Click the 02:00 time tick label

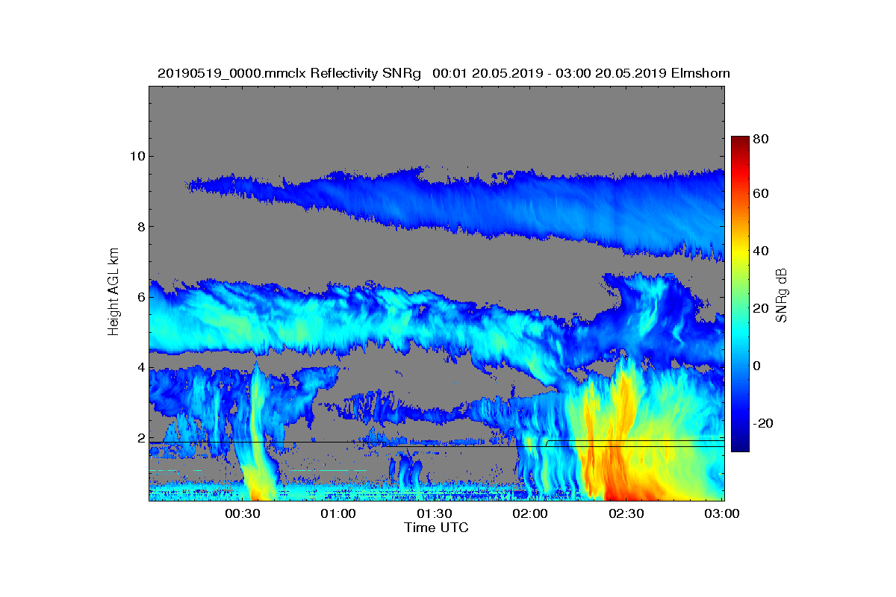[530, 514]
